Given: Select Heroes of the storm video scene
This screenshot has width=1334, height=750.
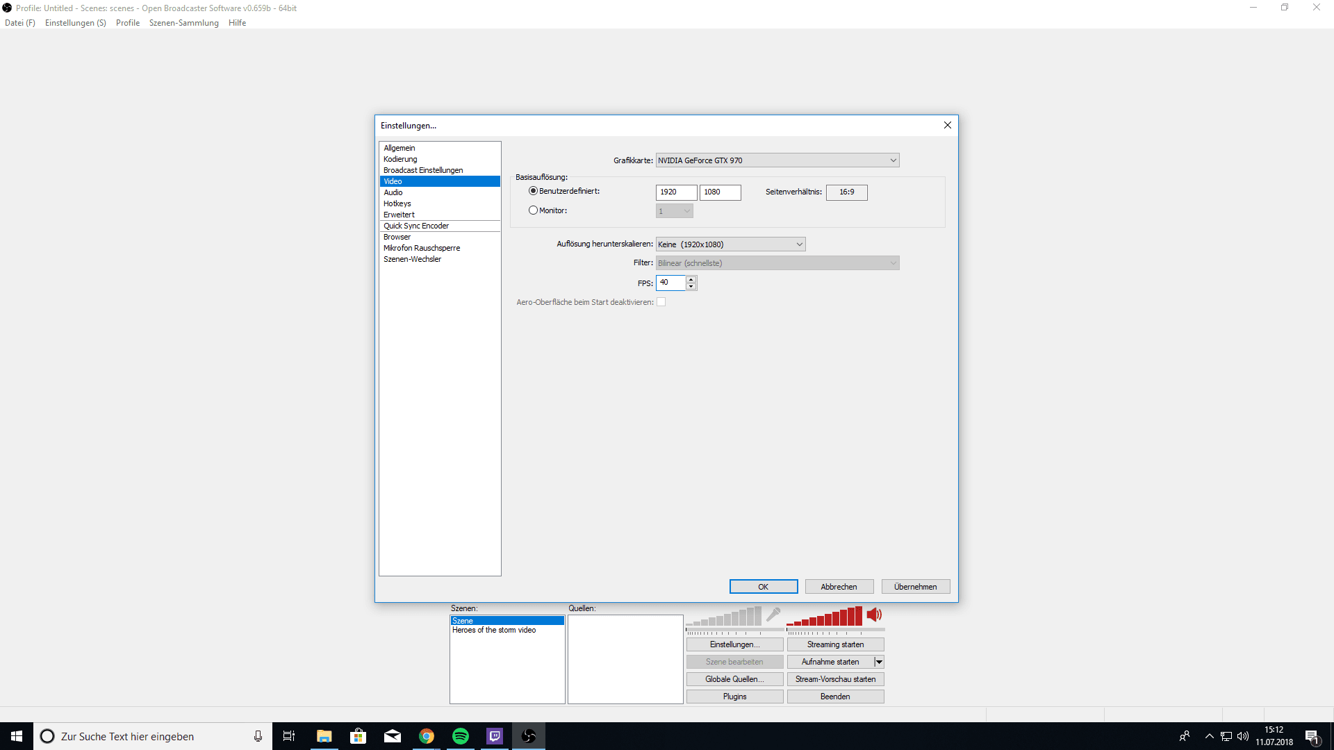Looking at the screenshot, I should [507, 630].
